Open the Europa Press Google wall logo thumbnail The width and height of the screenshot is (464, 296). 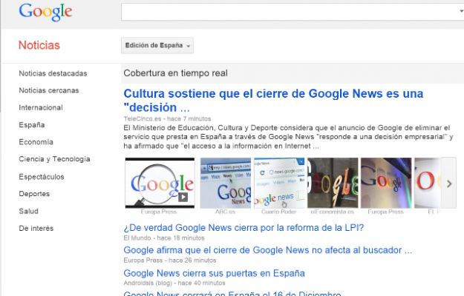click(386, 183)
